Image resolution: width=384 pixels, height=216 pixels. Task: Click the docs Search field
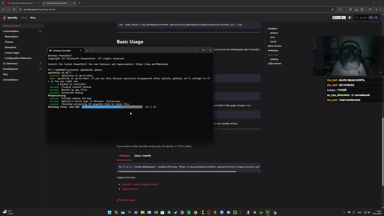(x=366, y=18)
